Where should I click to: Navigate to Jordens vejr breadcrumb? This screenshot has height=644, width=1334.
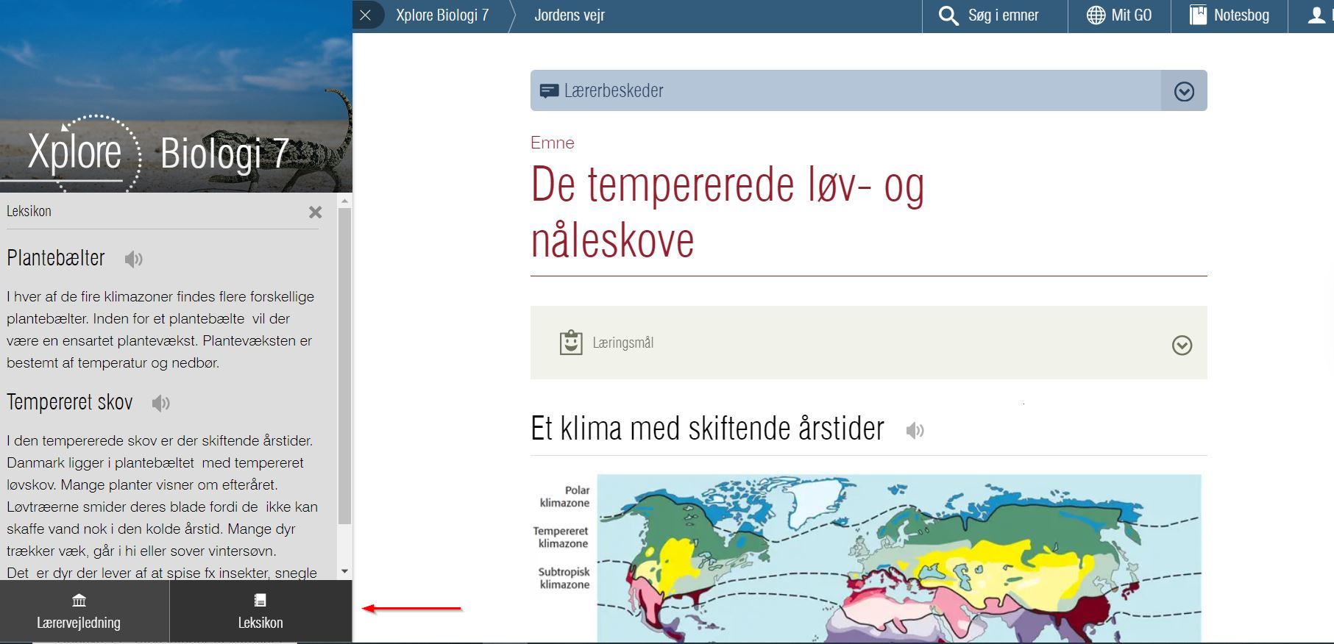(x=570, y=15)
